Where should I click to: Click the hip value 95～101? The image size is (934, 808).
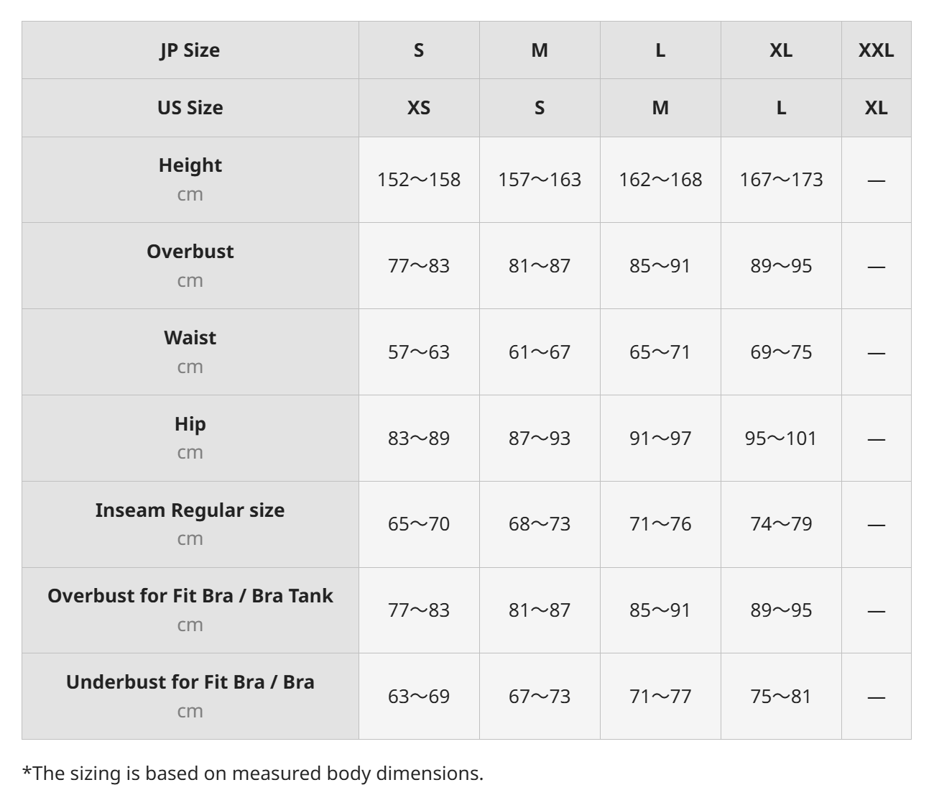click(781, 439)
